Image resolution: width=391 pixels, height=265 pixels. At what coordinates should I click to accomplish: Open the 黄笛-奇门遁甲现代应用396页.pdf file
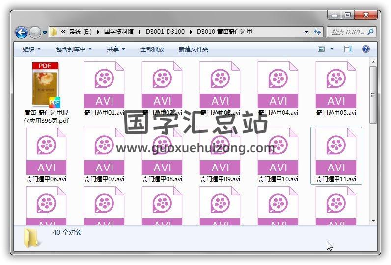(x=46, y=85)
